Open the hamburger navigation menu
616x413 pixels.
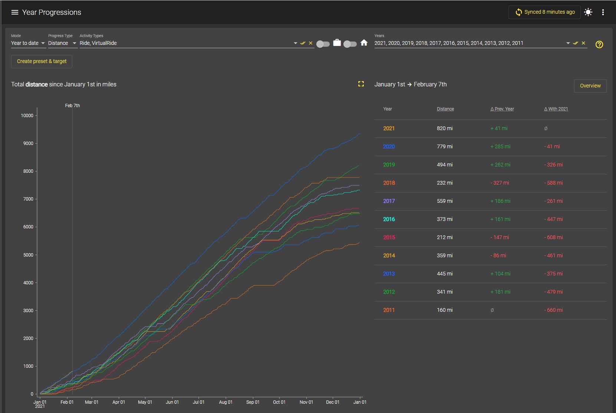tap(15, 12)
